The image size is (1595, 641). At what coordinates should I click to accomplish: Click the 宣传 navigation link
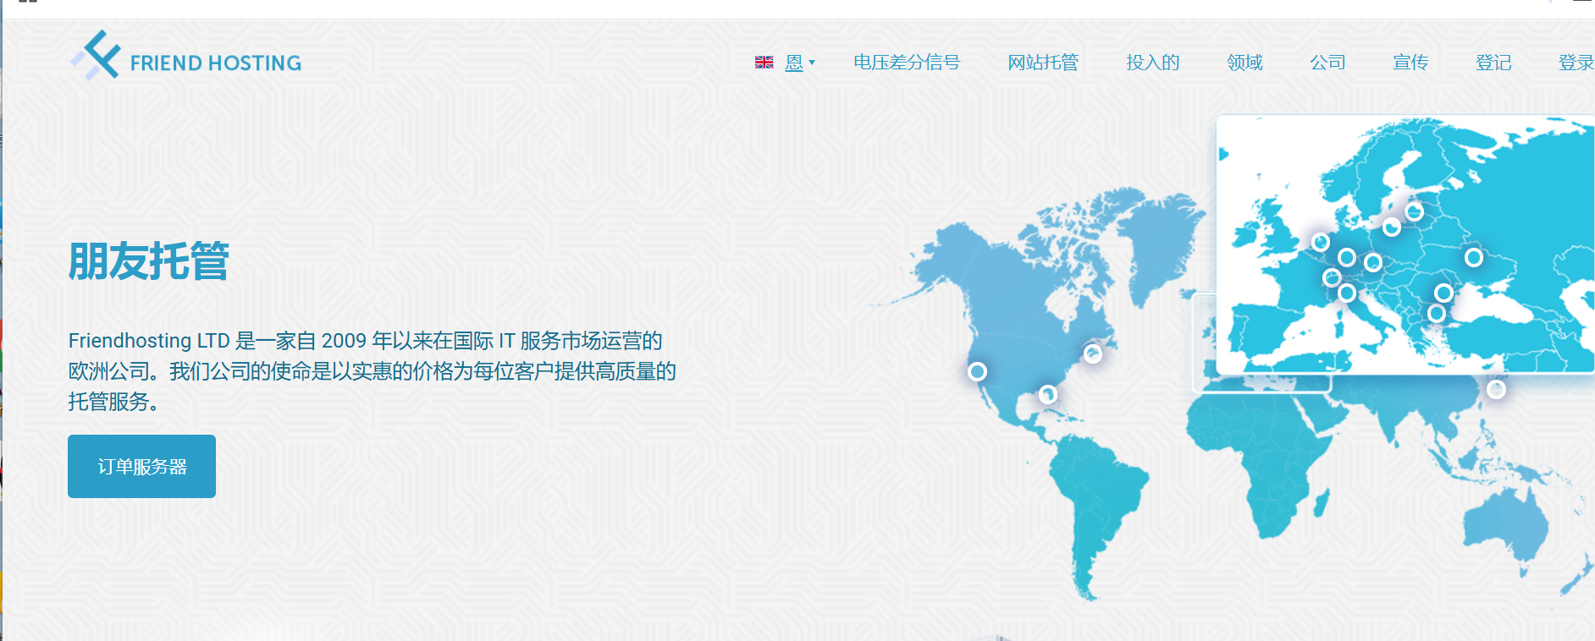click(1410, 63)
